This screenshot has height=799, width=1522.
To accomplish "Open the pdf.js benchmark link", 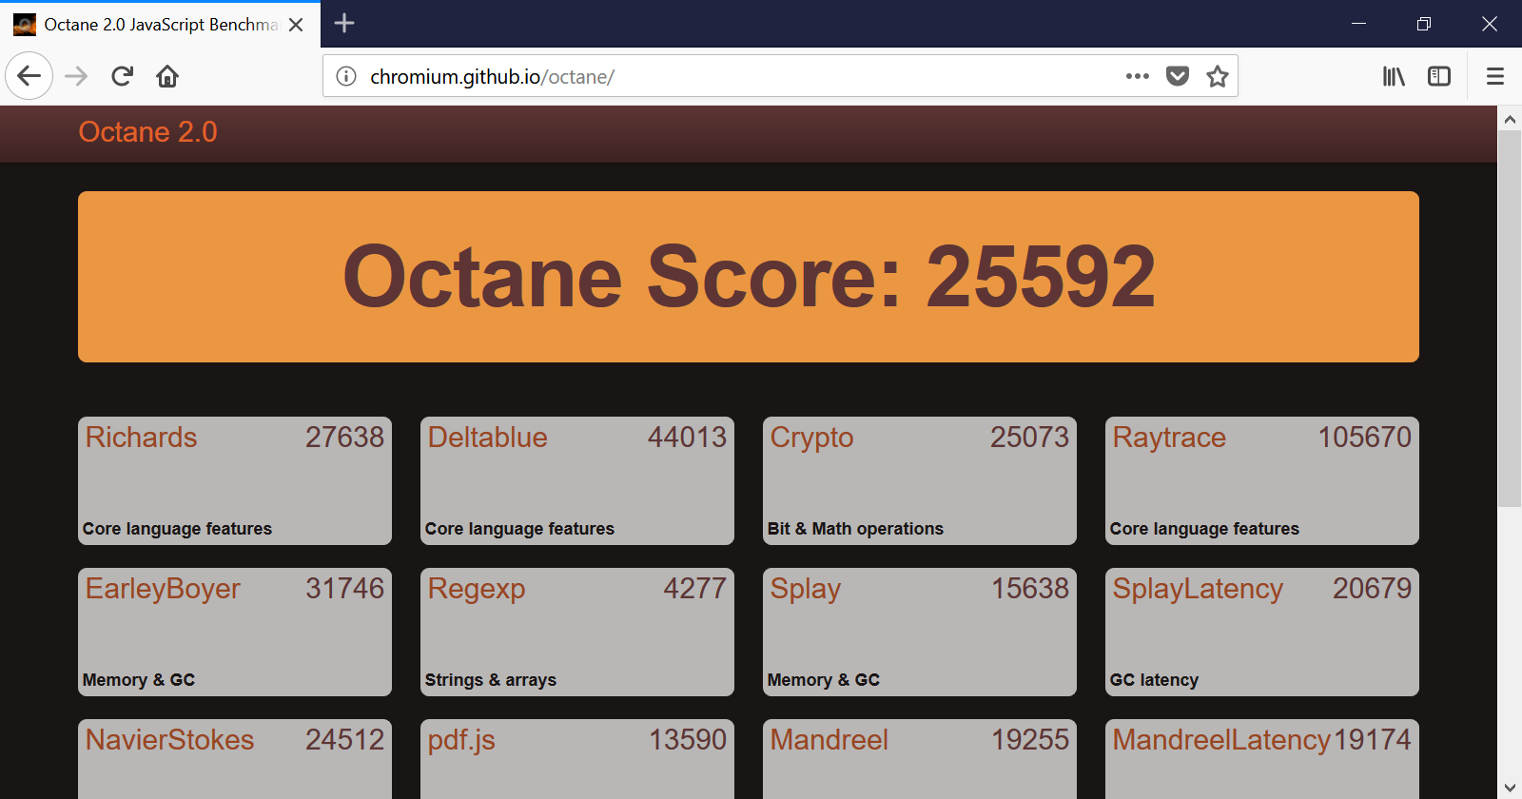I will click(x=461, y=740).
